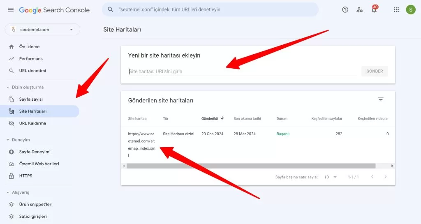Sort by Keşfedilen videolar column
The image size is (421, 224).
pyautogui.click(x=373, y=118)
